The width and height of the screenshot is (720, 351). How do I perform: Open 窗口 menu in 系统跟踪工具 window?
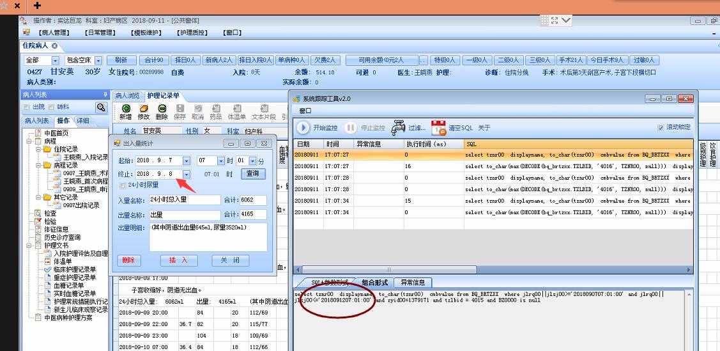[305, 111]
